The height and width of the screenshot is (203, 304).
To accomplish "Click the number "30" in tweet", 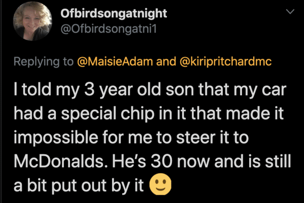I will click(161, 161).
